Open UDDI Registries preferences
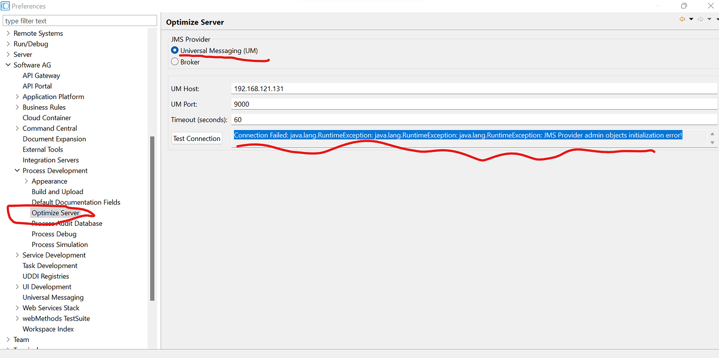 (x=46, y=276)
